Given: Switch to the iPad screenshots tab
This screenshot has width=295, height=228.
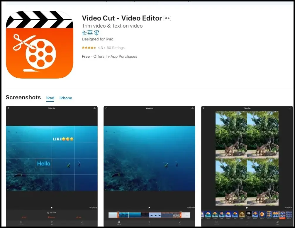Looking at the screenshot, I should click(50, 98).
